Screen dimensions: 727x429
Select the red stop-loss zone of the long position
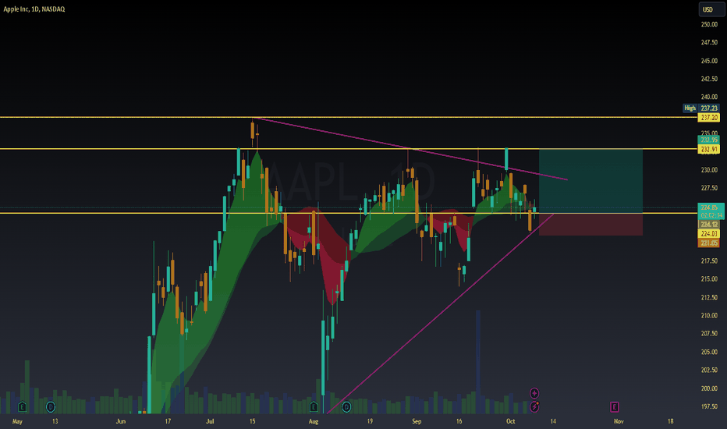[x=590, y=225]
